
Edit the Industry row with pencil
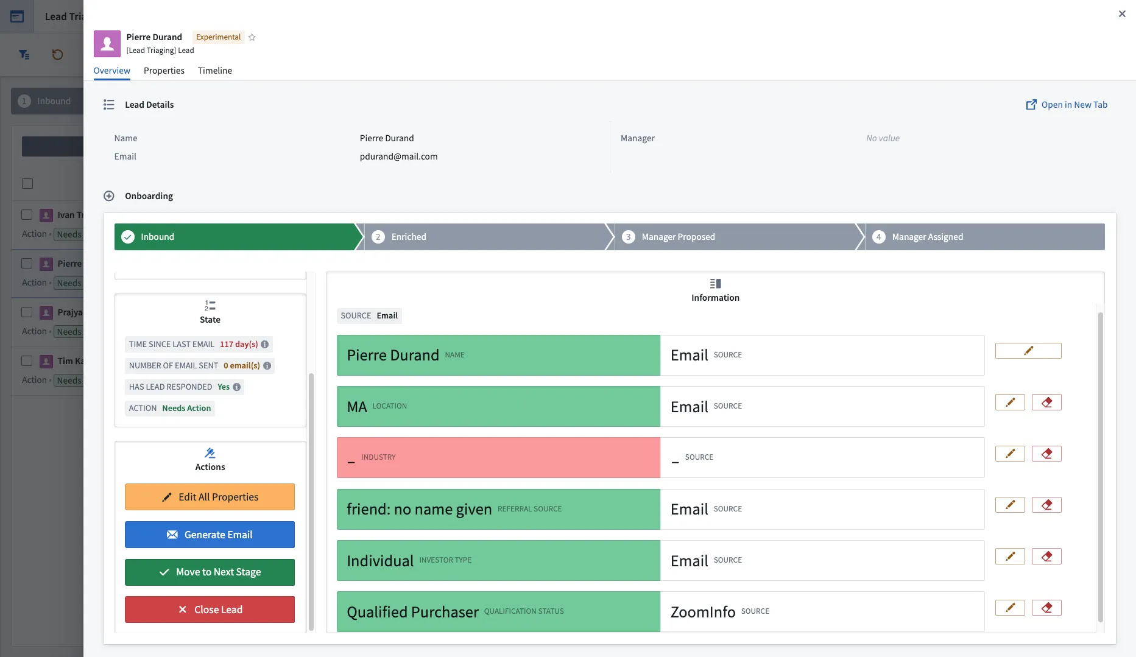coord(1010,454)
